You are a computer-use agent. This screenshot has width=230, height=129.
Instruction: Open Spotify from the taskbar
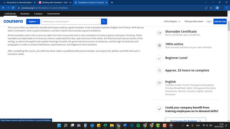(138, 125)
